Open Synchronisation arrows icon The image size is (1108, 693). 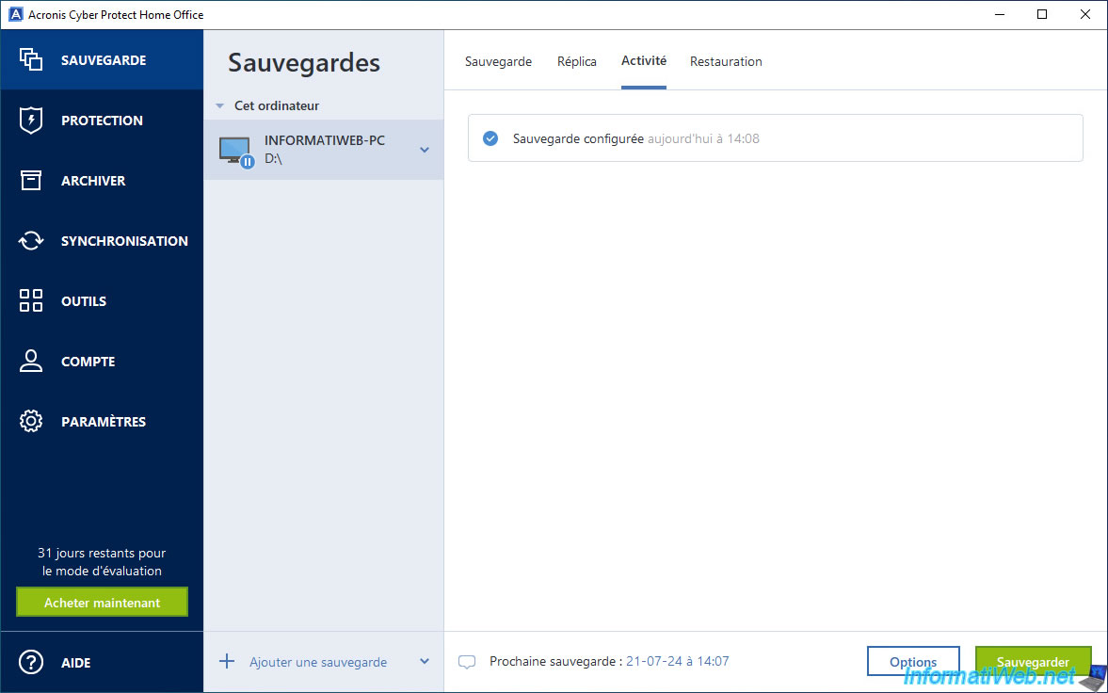click(31, 241)
